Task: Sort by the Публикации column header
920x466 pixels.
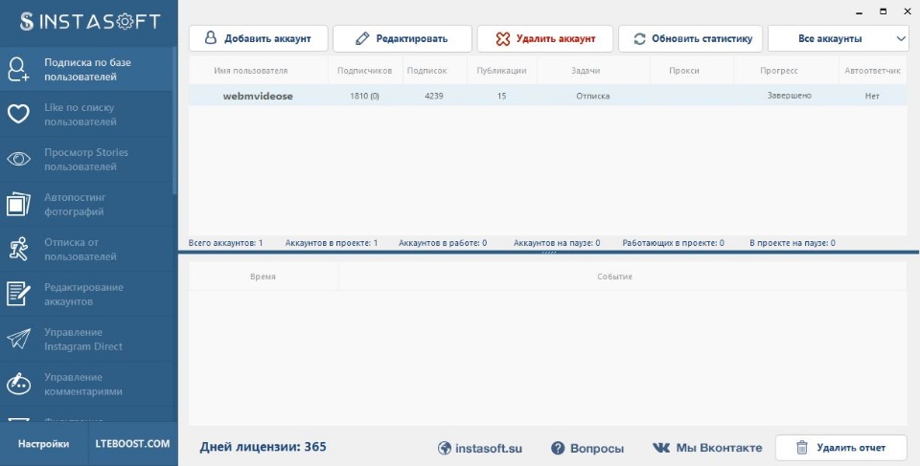Action: click(x=501, y=71)
